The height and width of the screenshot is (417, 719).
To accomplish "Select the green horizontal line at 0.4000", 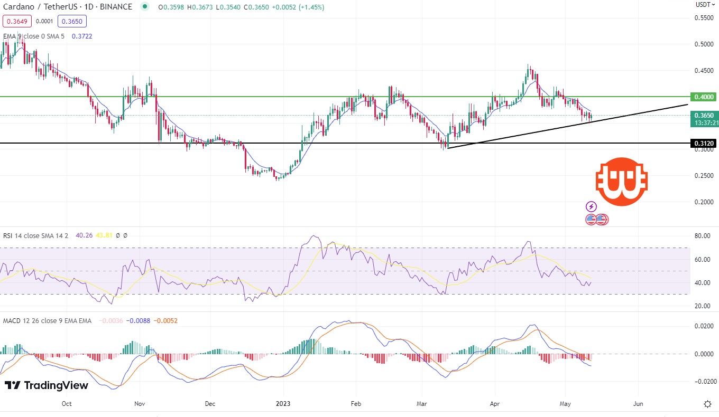I will pos(345,97).
